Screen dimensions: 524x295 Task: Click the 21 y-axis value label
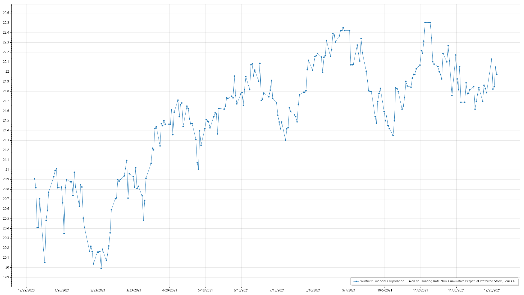click(x=7, y=170)
